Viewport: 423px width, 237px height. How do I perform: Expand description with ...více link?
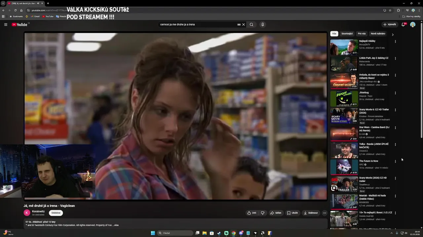click(x=115, y=225)
